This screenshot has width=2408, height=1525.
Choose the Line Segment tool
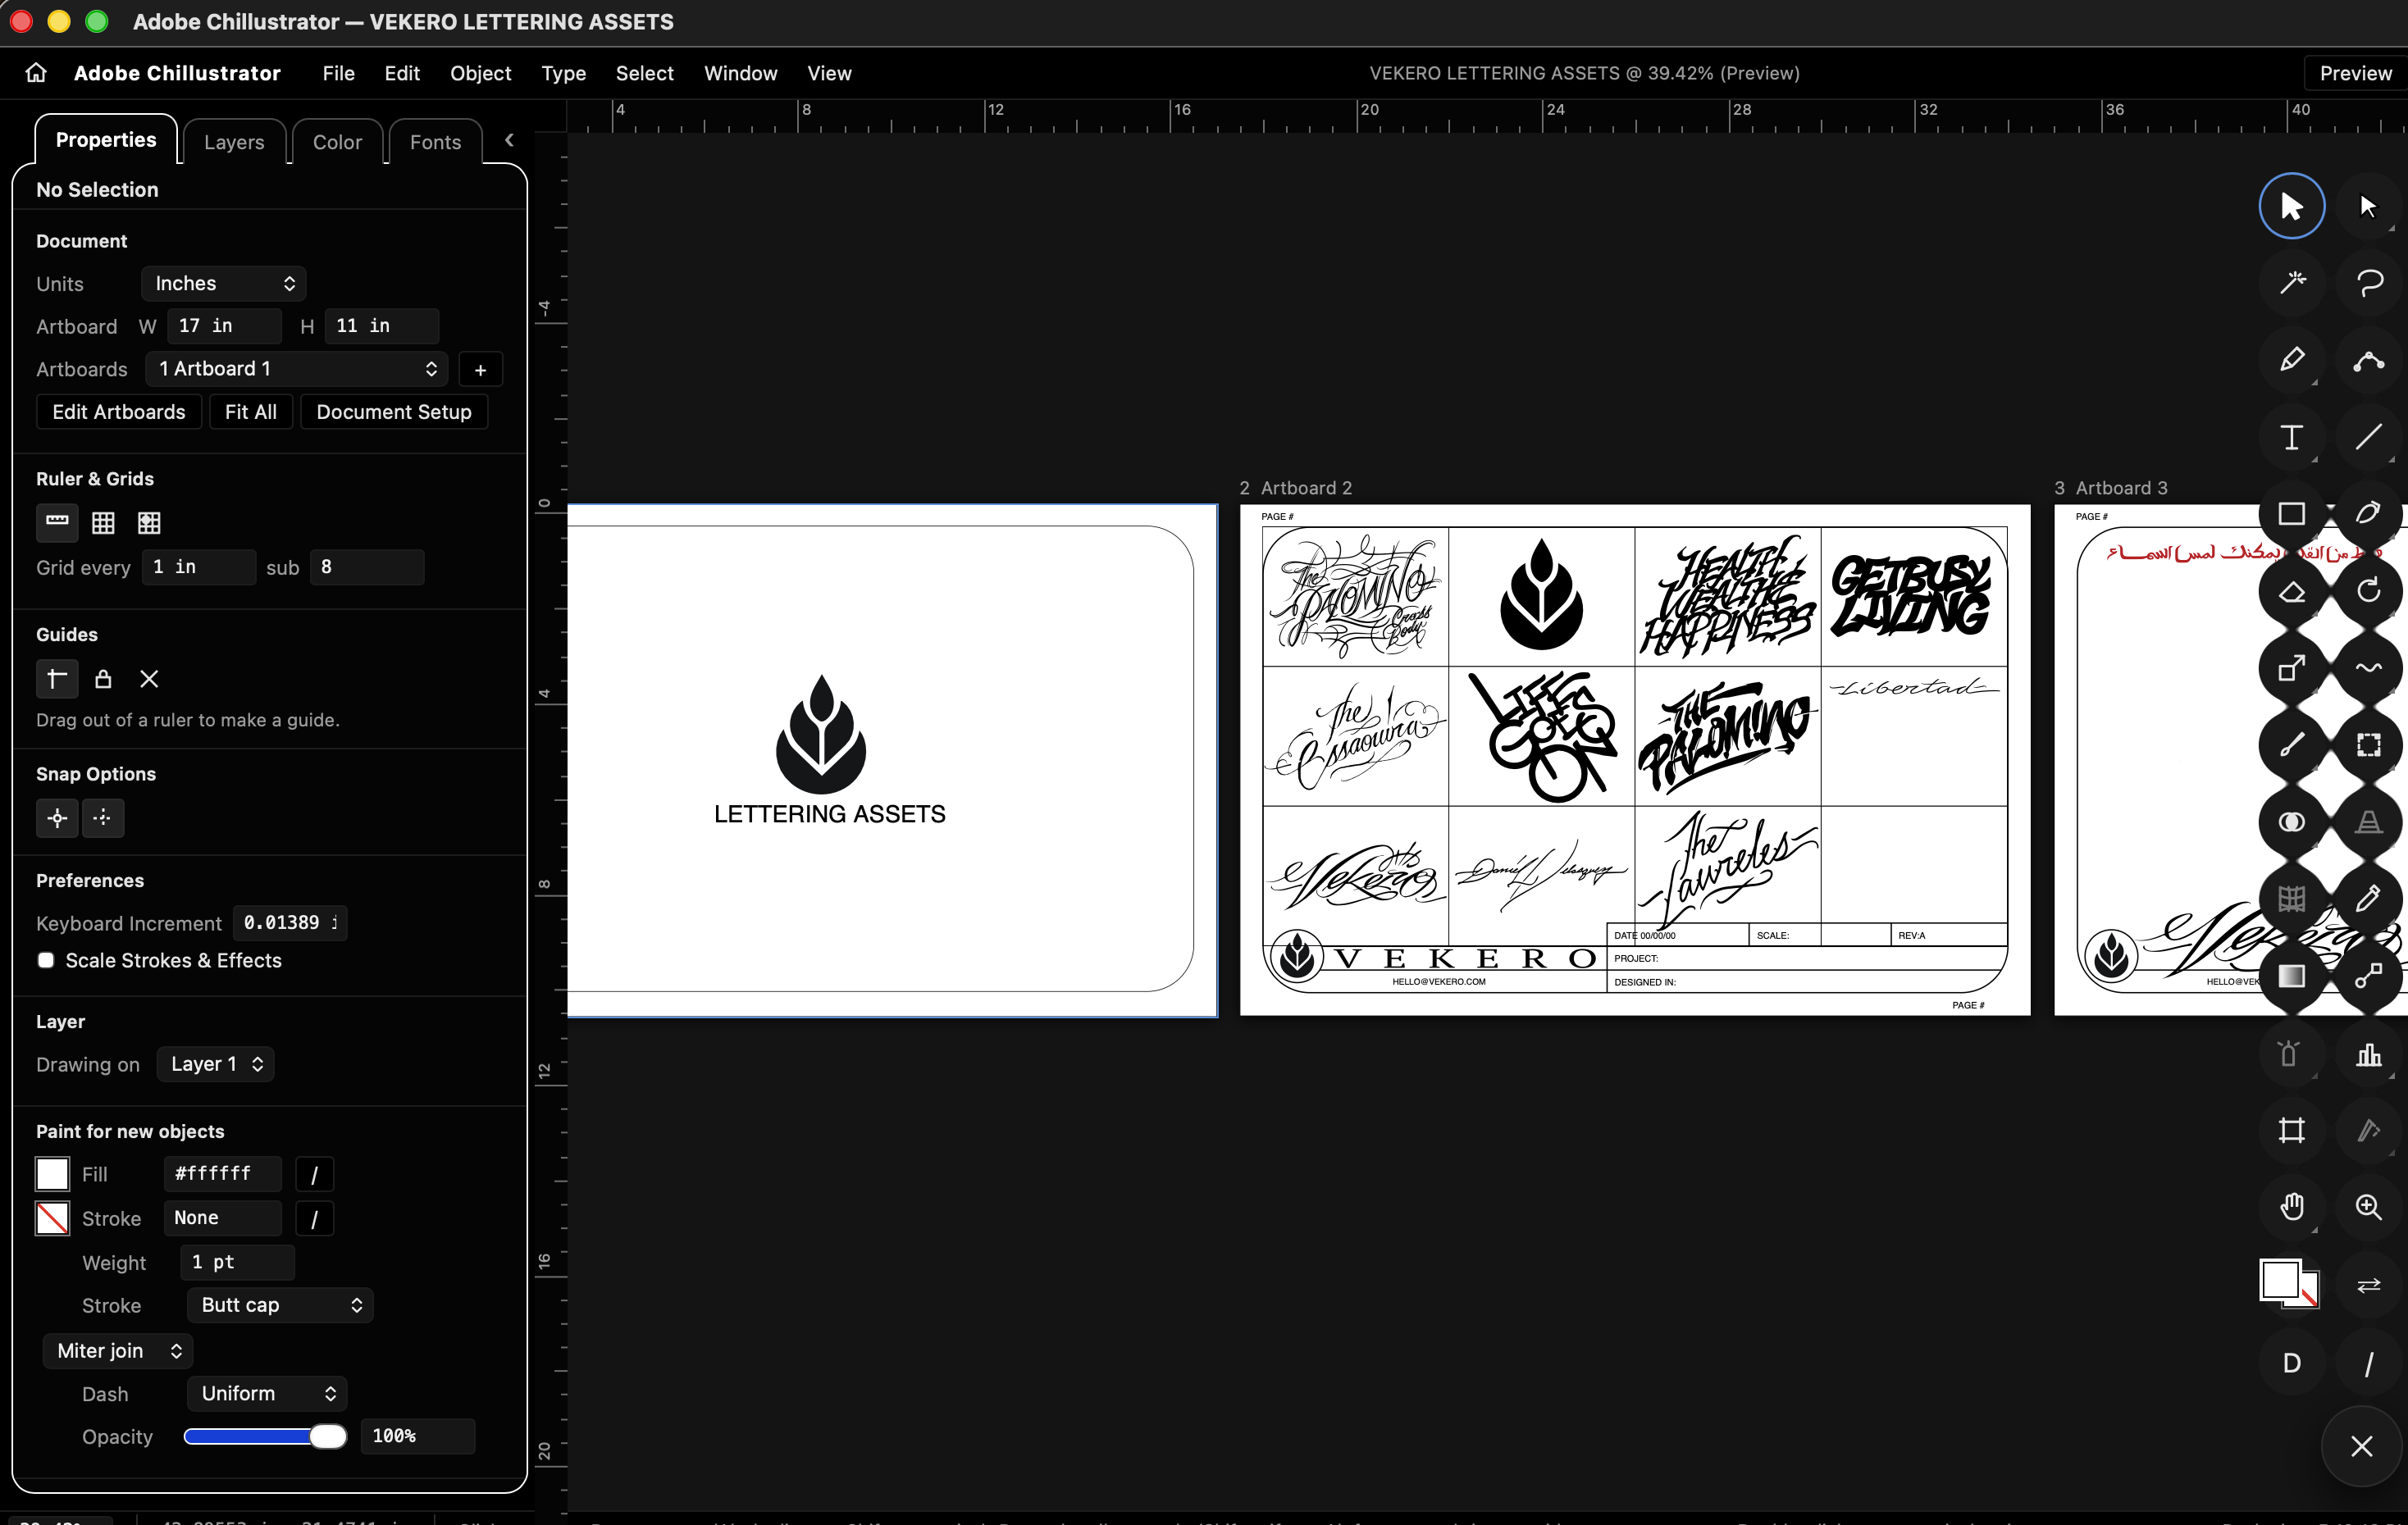(x=2368, y=437)
